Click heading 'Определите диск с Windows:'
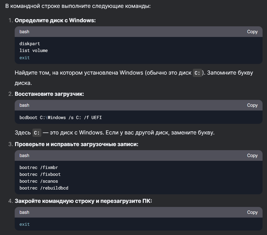Image resolution: width=267 pixels, height=235 pixels. click(55, 20)
